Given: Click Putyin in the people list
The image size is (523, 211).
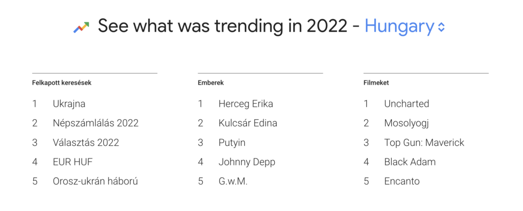Looking at the screenshot, I should pyautogui.click(x=232, y=143).
